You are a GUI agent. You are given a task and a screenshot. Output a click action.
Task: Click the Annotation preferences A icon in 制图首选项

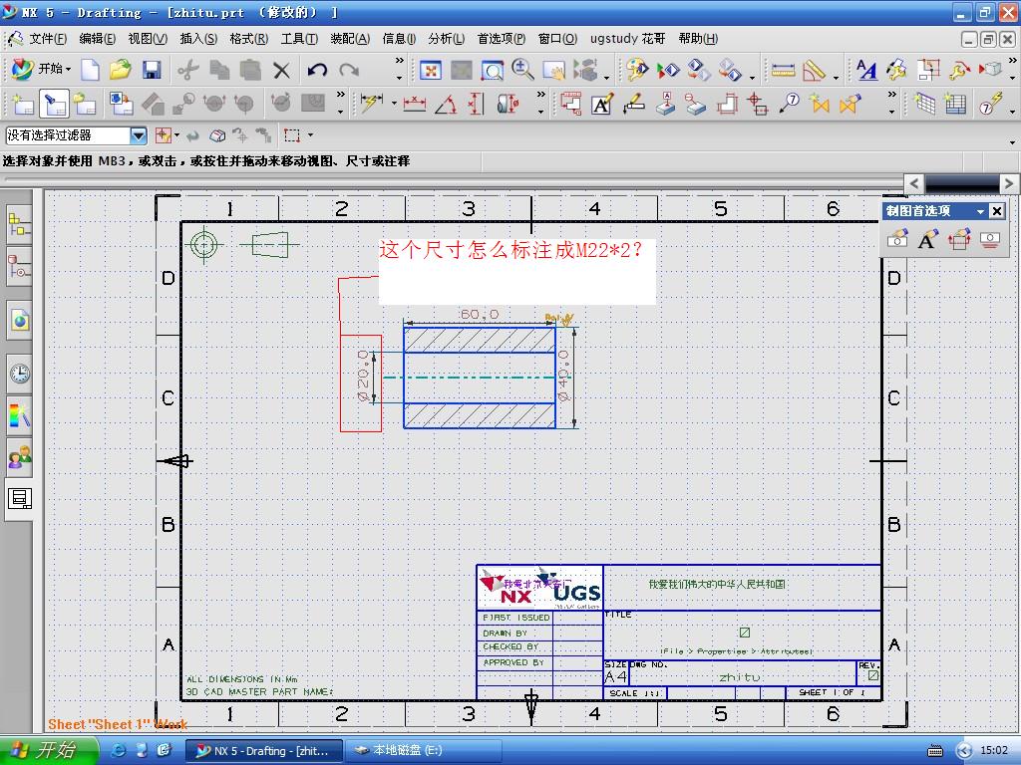click(927, 239)
